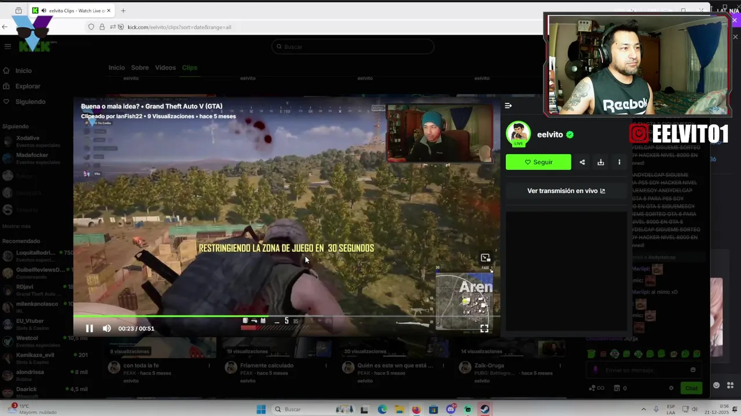This screenshot has height=416, width=741.
Task: Open Firefox from the taskbar
Action: click(x=416, y=410)
